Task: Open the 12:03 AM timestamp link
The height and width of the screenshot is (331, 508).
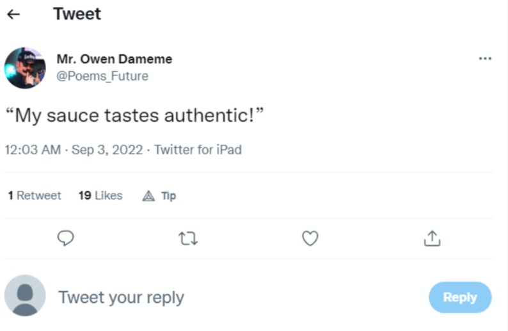Action: point(33,150)
